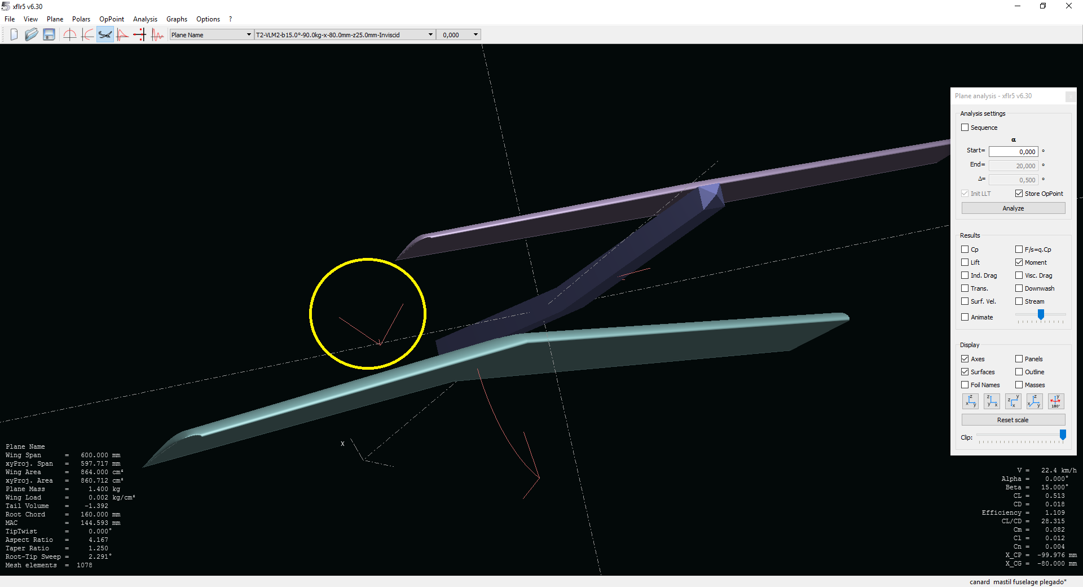
Task: Open a project with the folder icon
Action: point(32,35)
